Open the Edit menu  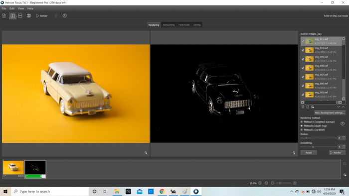[x=12, y=8]
